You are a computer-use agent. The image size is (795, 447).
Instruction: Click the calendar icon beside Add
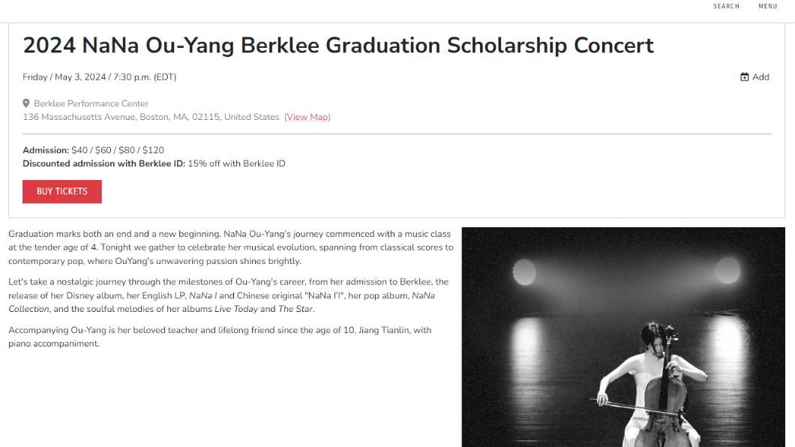click(744, 77)
